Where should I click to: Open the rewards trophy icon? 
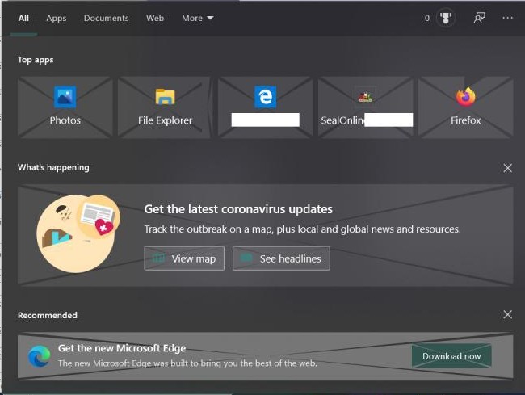pyautogui.click(x=446, y=18)
